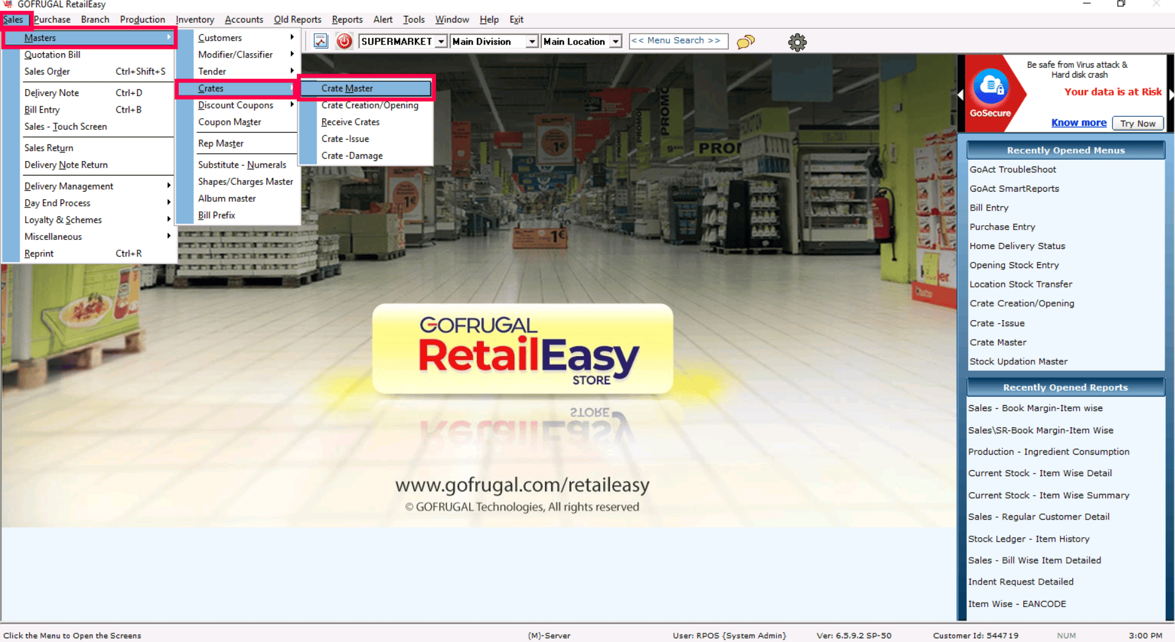Image resolution: width=1175 pixels, height=642 pixels.
Task: Open Stock Updation Master recent menu
Action: 1018,362
